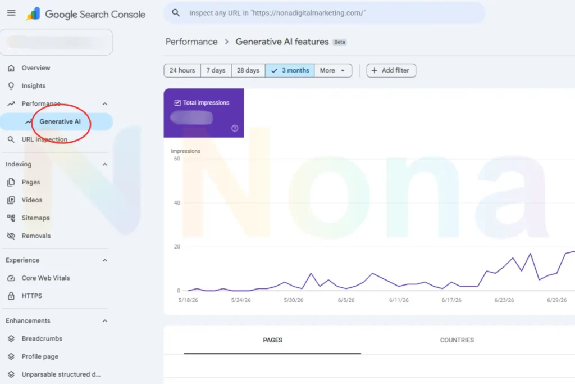Screen dimensions: 575x384
Task: Uncheck the Total impressions checkbox
Action: pyautogui.click(x=177, y=103)
